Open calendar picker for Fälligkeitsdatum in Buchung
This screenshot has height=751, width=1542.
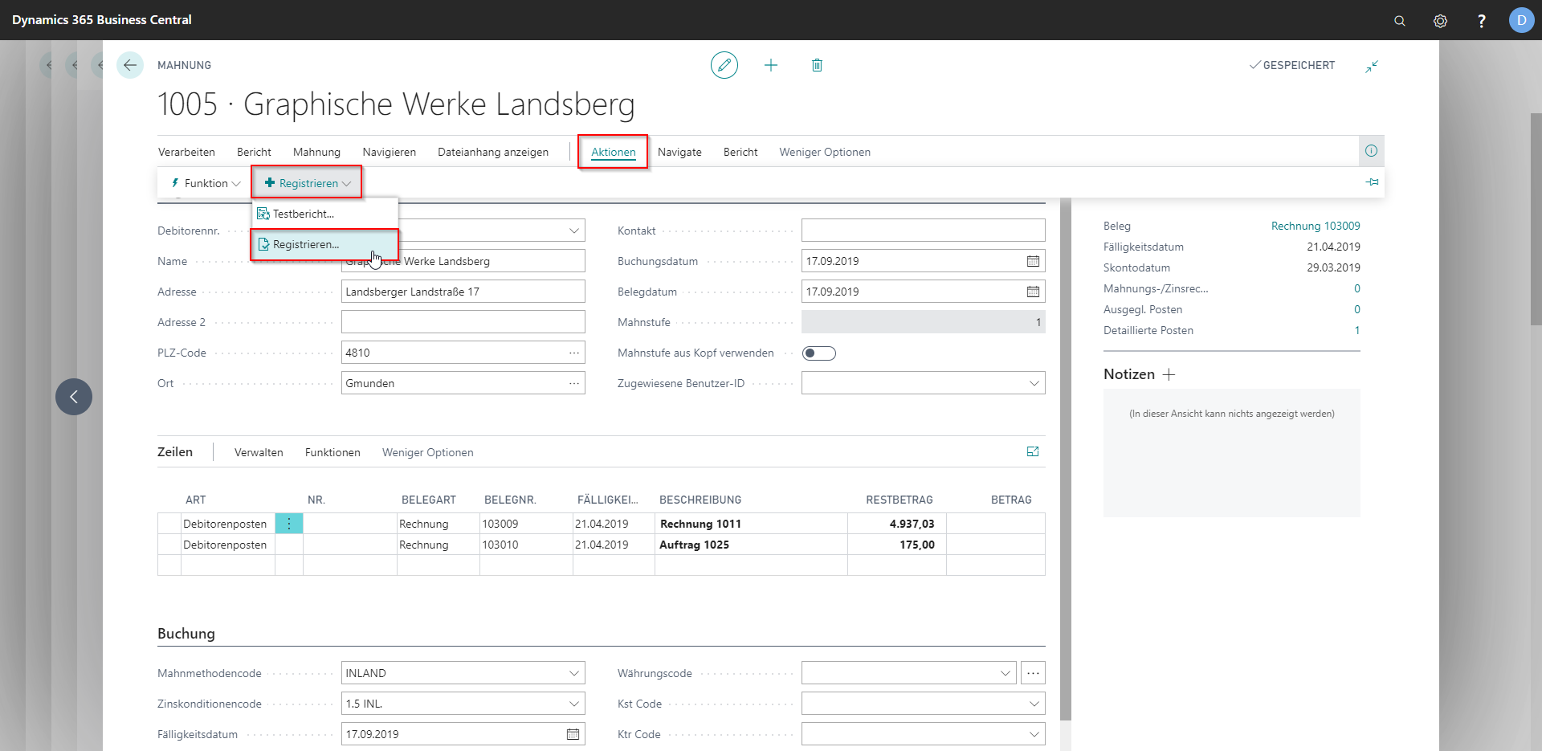(x=573, y=734)
